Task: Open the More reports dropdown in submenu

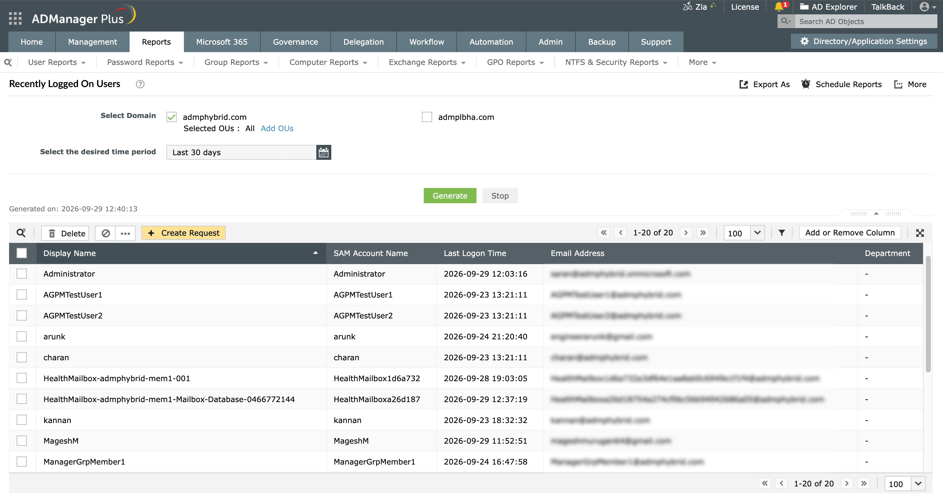Action: 702,62
